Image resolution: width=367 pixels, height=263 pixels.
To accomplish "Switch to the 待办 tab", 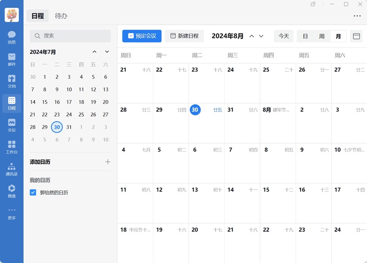I will tap(61, 16).
